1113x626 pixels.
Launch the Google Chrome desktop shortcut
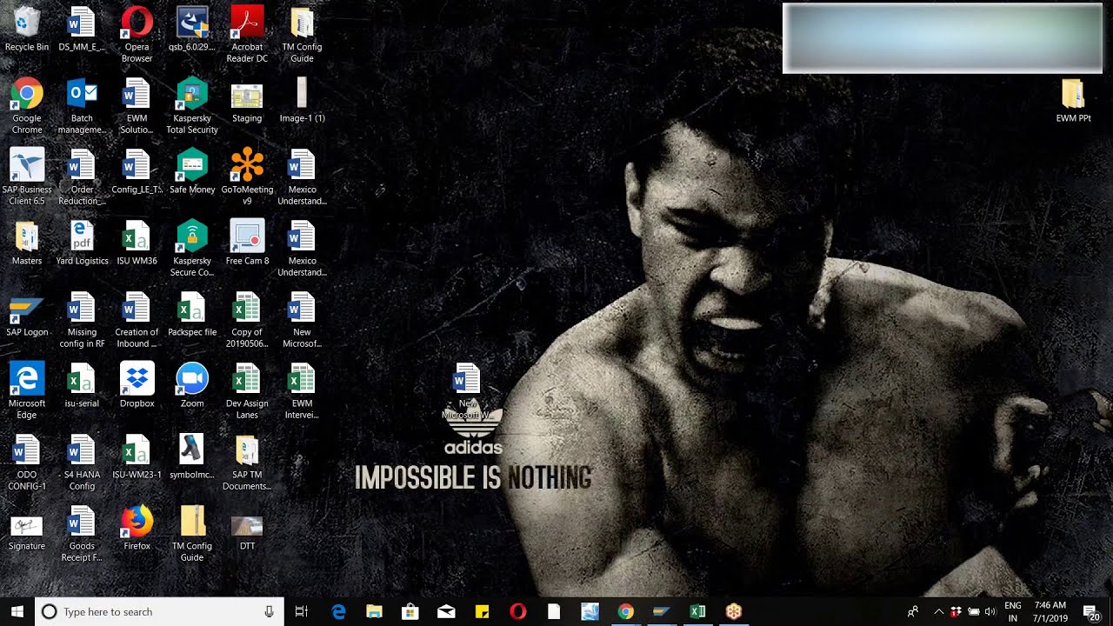point(27,106)
